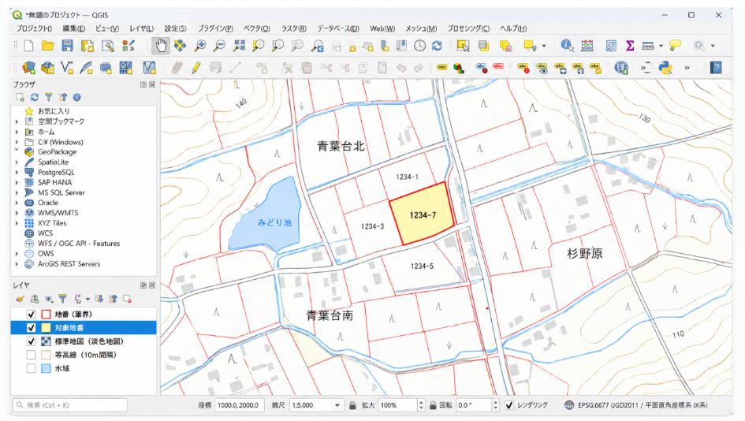745x421 pixels.
Task: Open the Python console icon
Action: pos(665,68)
